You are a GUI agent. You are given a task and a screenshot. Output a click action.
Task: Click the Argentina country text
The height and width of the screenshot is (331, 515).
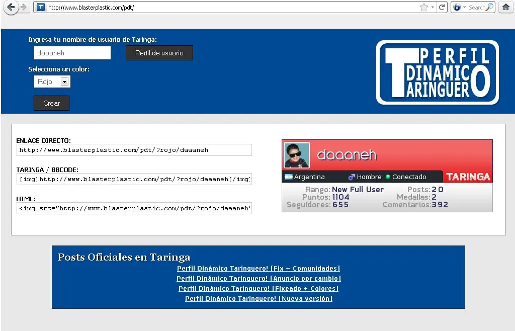coord(309,177)
